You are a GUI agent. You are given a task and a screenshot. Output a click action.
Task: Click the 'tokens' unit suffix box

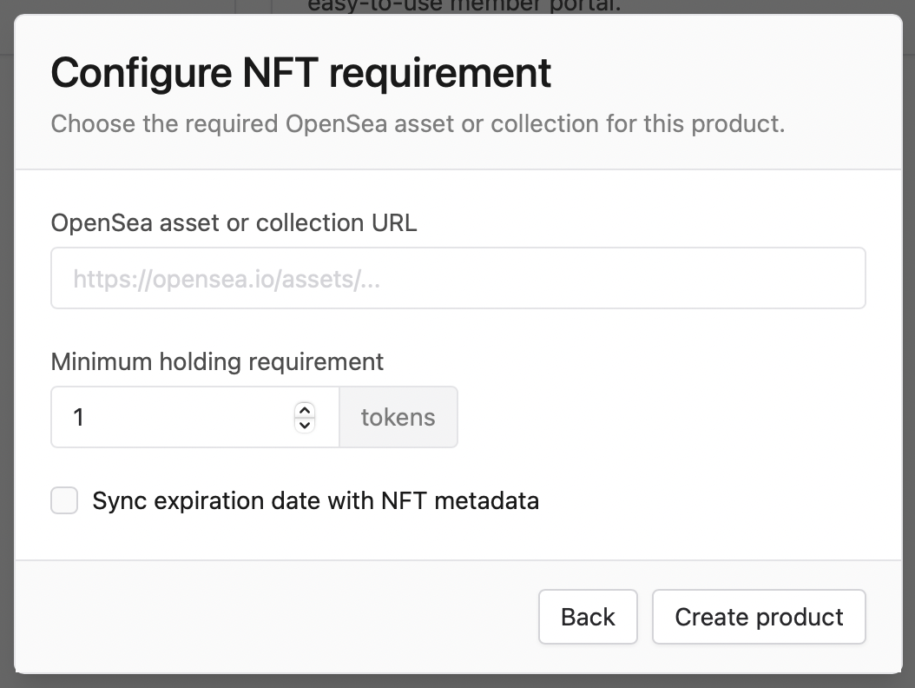coord(398,417)
